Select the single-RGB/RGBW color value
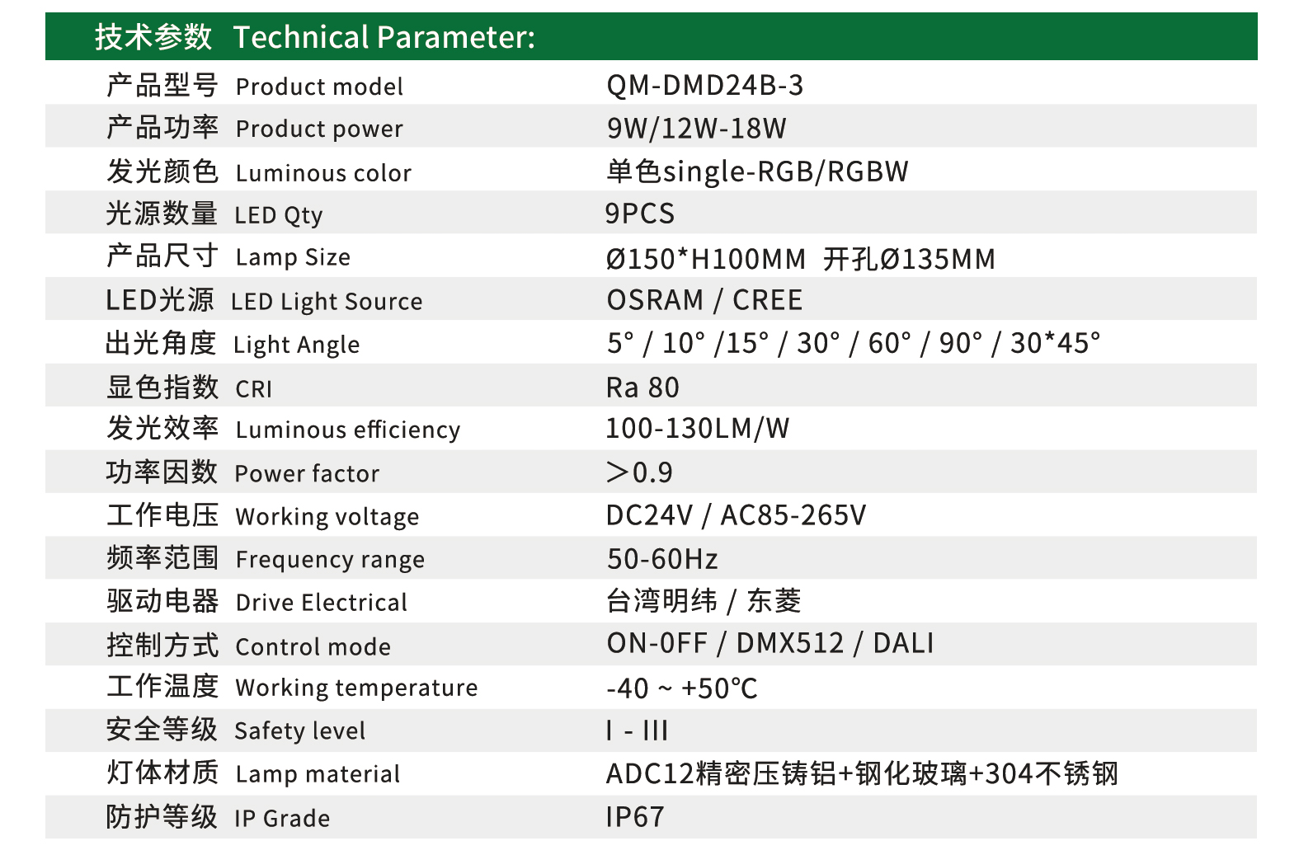Screen dimensions: 1299x855 [757, 171]
